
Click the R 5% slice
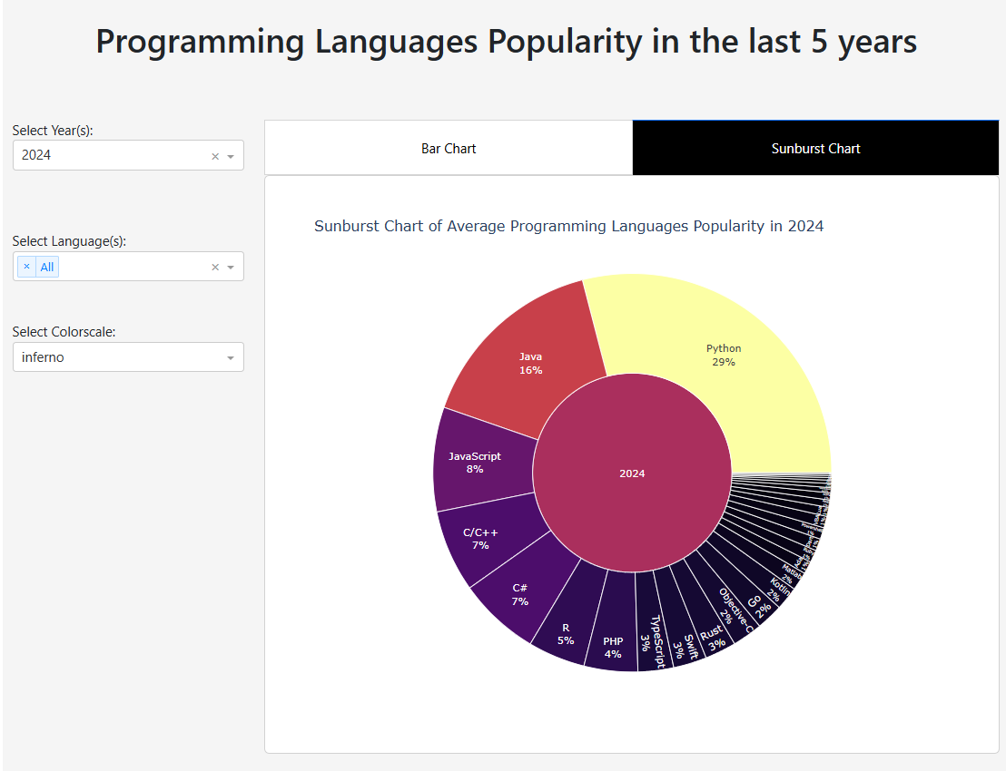566,634
